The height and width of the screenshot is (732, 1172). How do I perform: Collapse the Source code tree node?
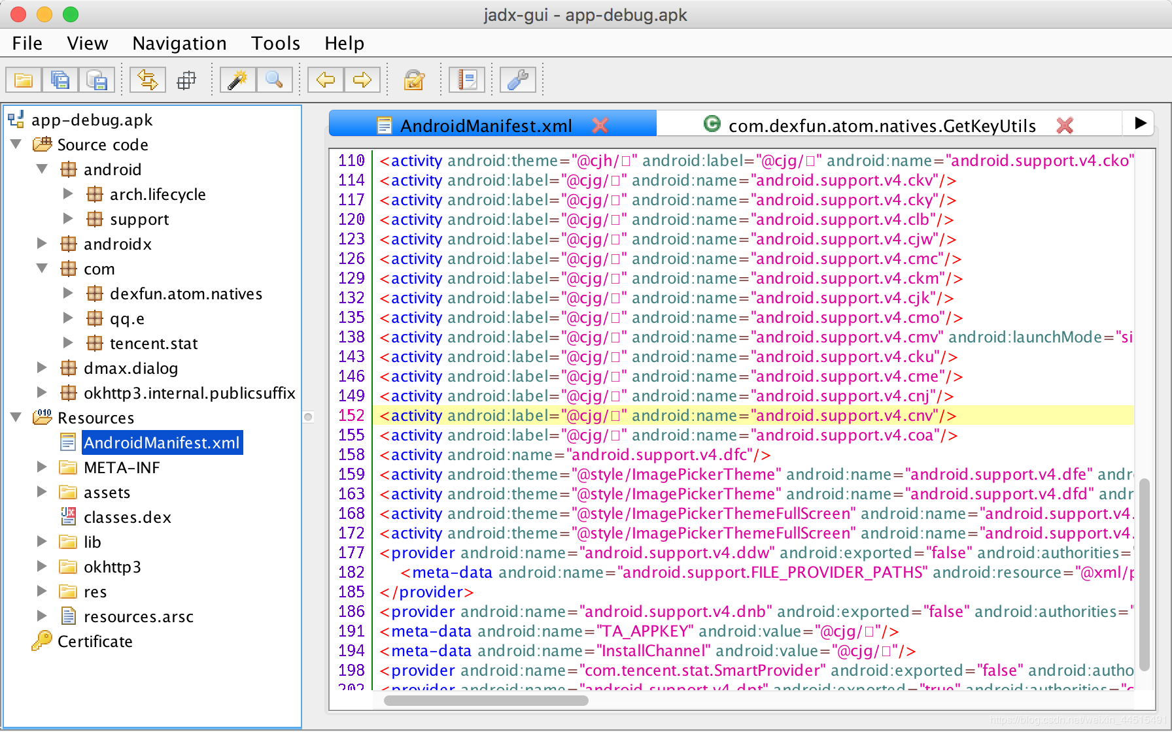(x=16, y=144)
